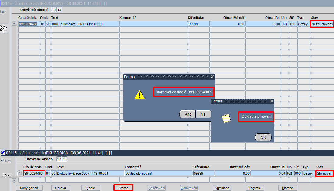Image resolution: width=334 pixels, height=191 pixels.
Task: Click document number 9913020480 field in the upper table
Action: [29, 24]
